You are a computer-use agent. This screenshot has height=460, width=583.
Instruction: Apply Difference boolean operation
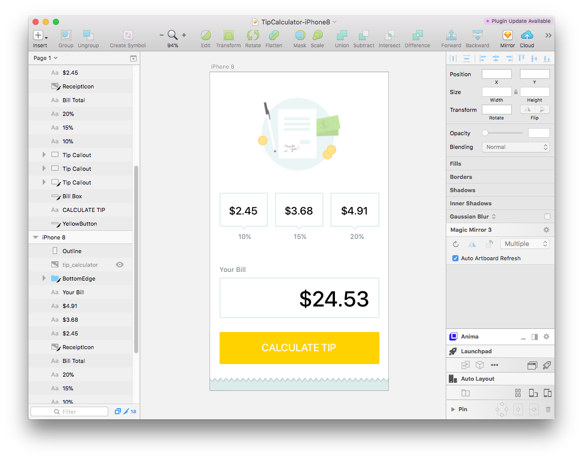(417, 36)
